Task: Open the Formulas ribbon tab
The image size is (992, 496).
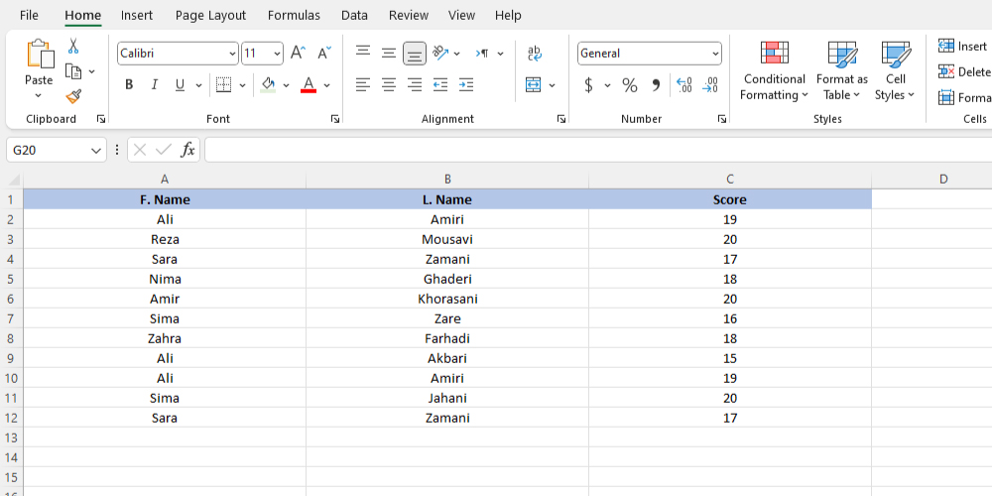Action: (294, 16)
